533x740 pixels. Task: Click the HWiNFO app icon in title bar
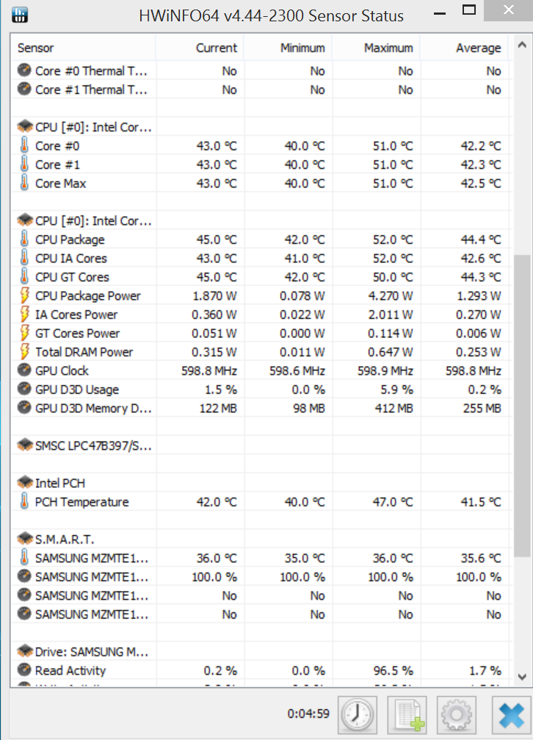click(21, 15)
